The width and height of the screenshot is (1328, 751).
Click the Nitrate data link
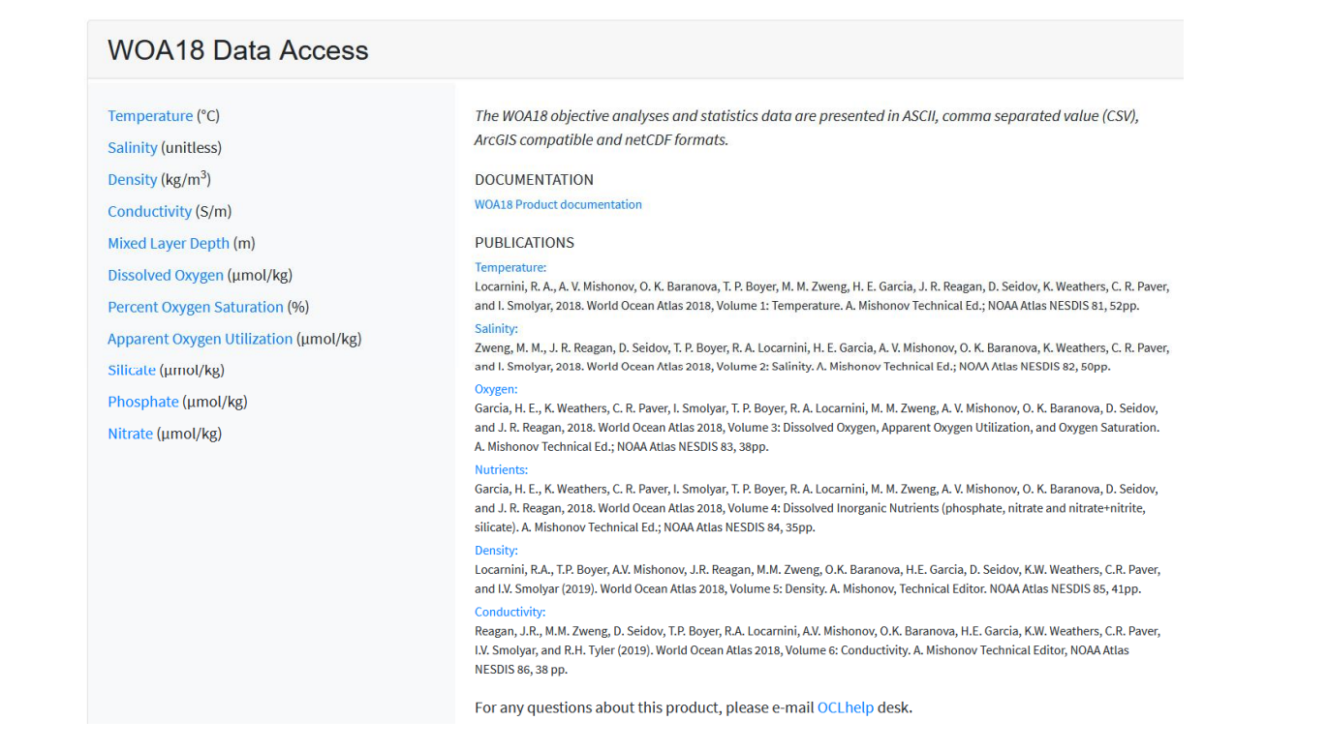coord(131,435)
